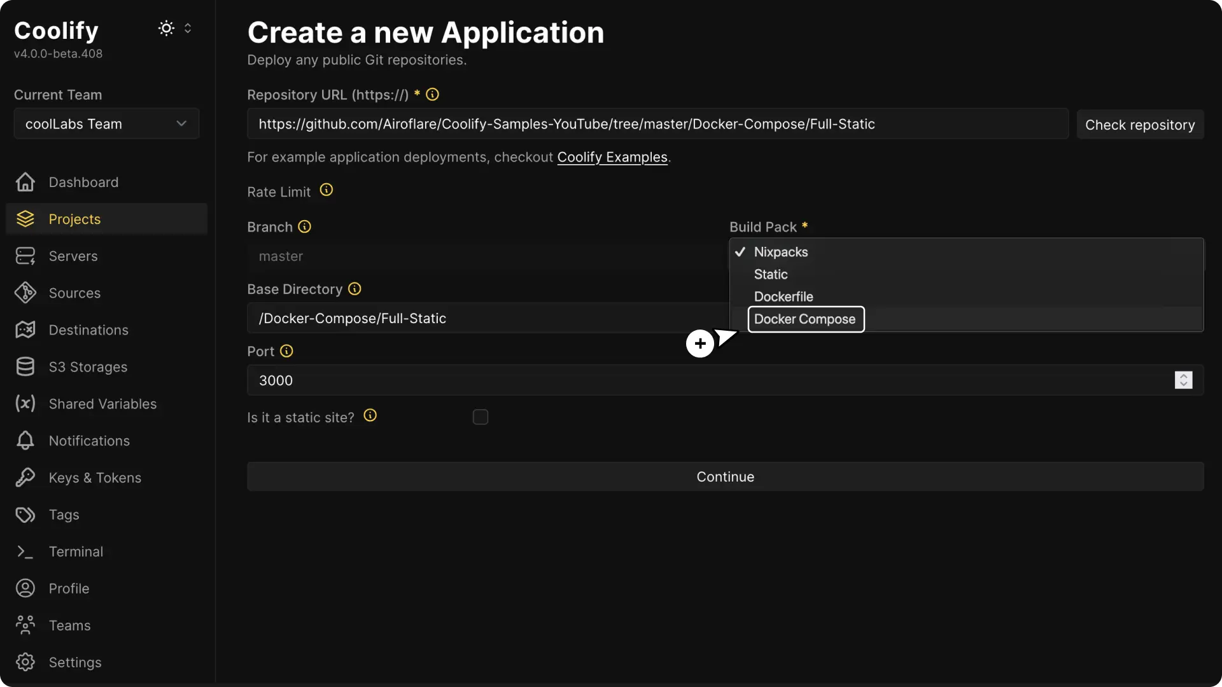Viewport: 1222px width, 687px height.
Task: Open the coolLabs Team dropdown
Action: pos(106,123)
